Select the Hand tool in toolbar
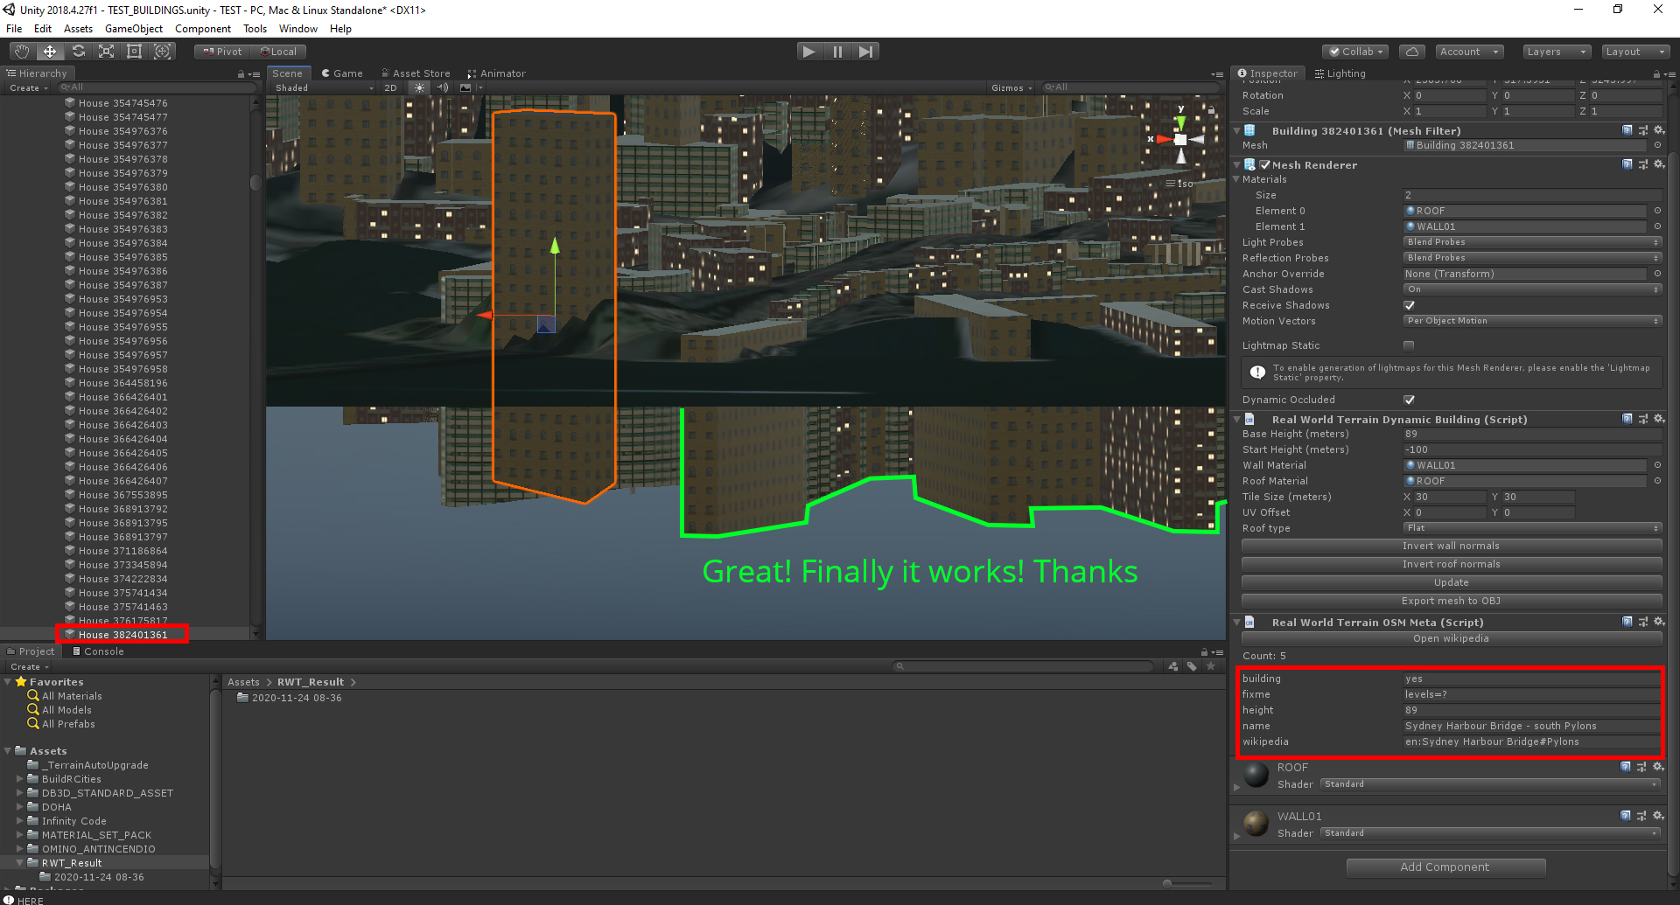This screenshot has height=905, width=1680. pyautogui.click(x=22, y=52)
